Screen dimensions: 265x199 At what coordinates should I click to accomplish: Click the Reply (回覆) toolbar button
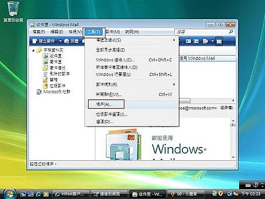72,41
